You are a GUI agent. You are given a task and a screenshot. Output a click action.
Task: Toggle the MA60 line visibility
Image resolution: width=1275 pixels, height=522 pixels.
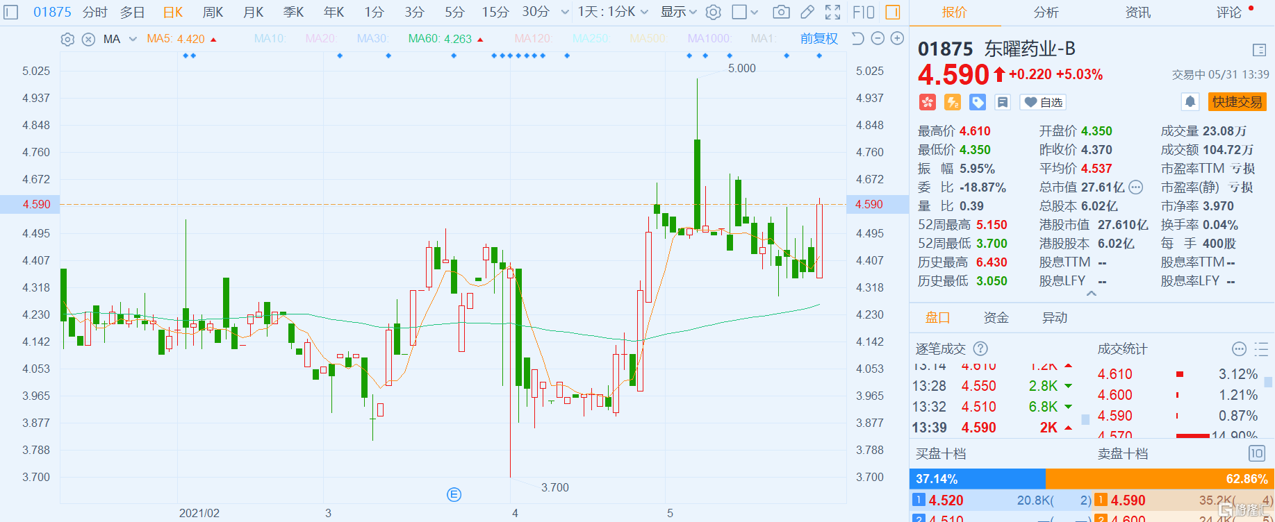[x=445, y=39]
